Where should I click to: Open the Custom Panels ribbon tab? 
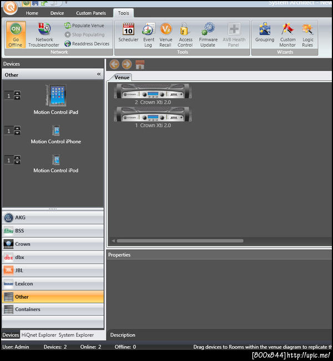tap(91, 13)
